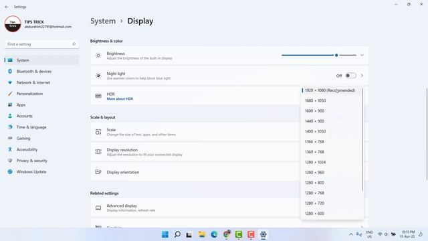Adjust the Brightness slider handle
Image resolution: width=428 pixels, height=241 pixels.
336,55
